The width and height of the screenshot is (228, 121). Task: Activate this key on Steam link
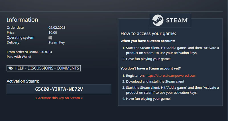pos(59,98)
